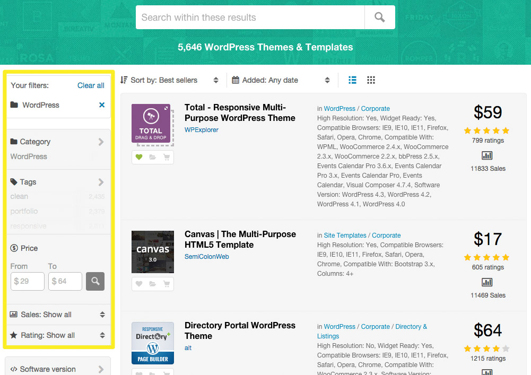
Task: Click the price 'From' input field
Action: click(x=28, y=281)
